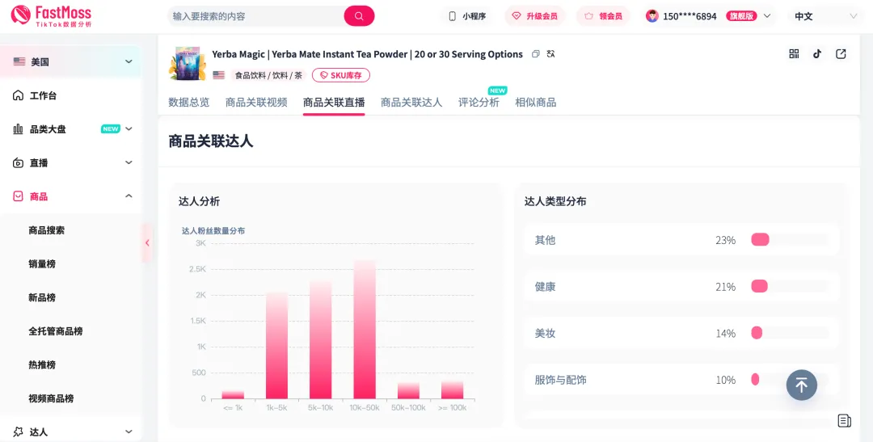This screenshot has width=873, height=442.
Task: Click the 10k~50k bar in chart
Action: coord(365,329)
